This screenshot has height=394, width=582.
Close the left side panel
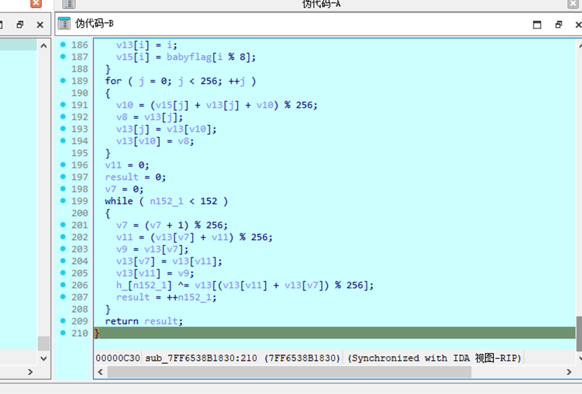pos(40,24)
